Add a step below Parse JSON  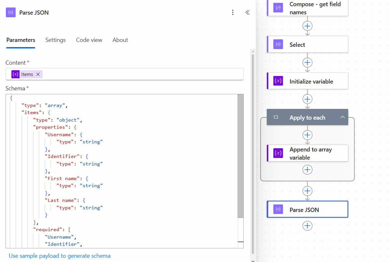(x=308, y=226)
